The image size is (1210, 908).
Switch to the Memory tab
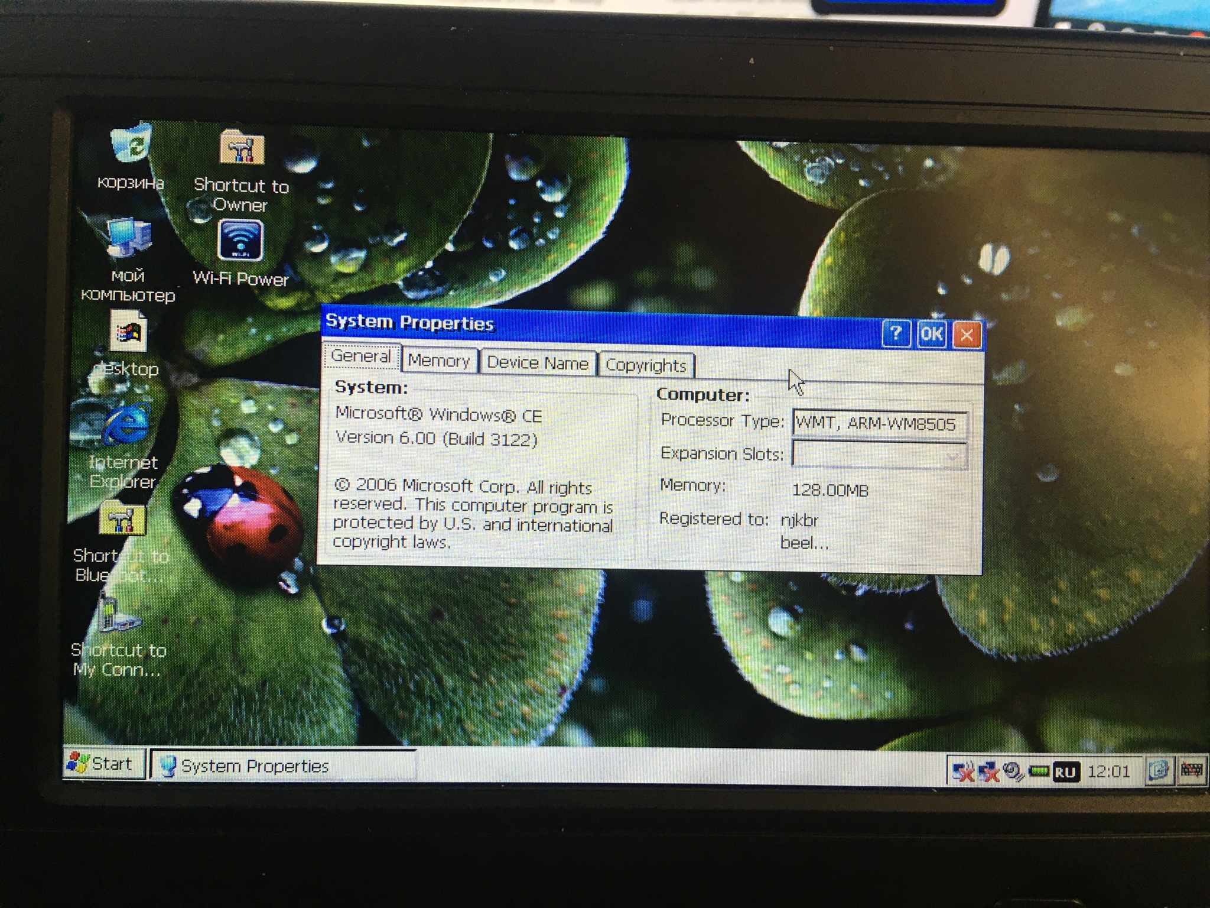438,361
